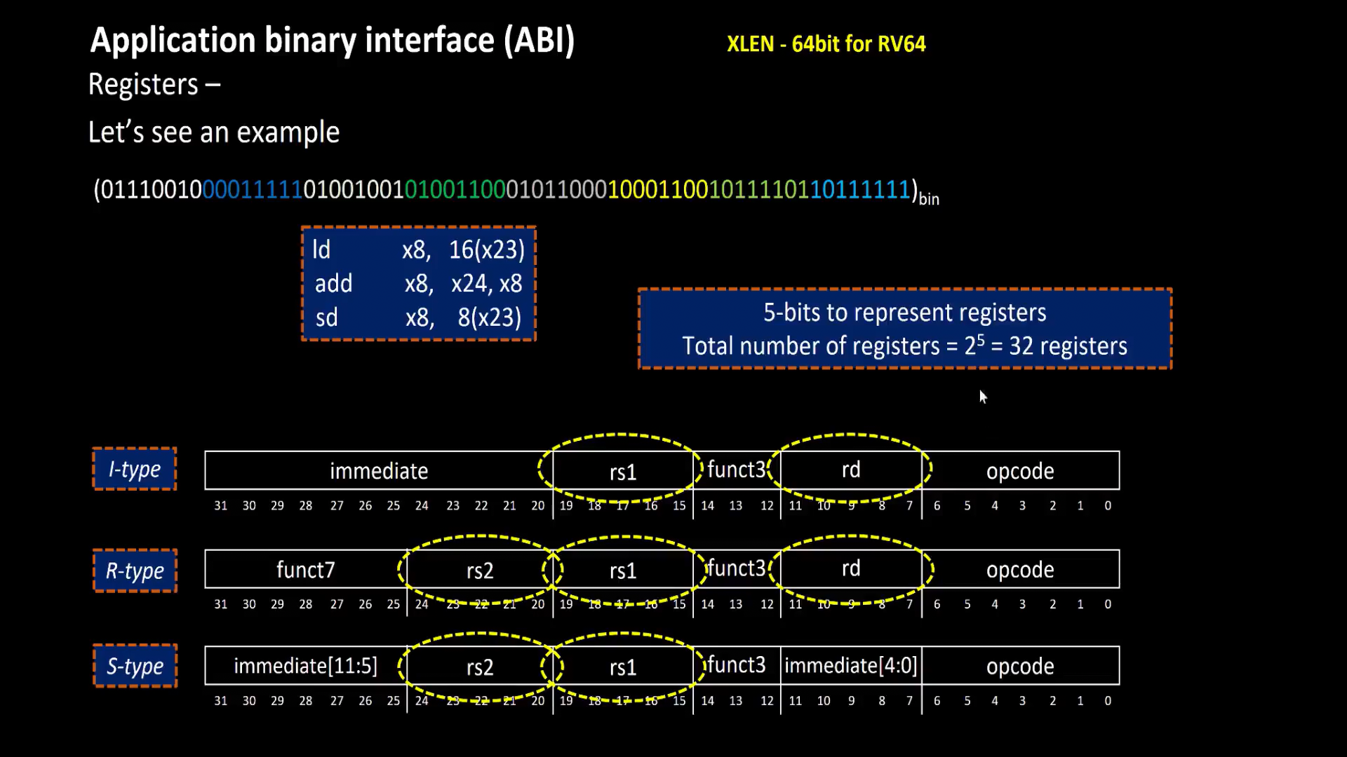This screenshot has height=757, width=1347.
Task: Expand the immediate field in the I-type row
Action: (379, 471)
